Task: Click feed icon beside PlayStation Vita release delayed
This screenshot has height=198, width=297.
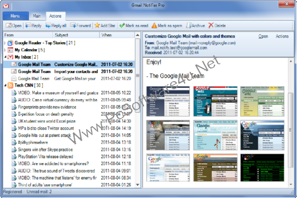Action: point(14,157)
